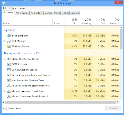Image resolution: width=124 pixels, height=115 pixels.
Task: Click the horizontal scrollbar left arrow
Action: (x=4, y=102)
